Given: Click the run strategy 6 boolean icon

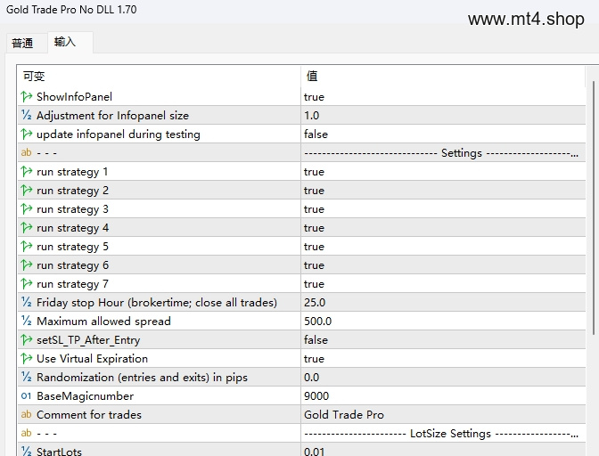Looking at the screenshot, I should [x=27, y=265].
